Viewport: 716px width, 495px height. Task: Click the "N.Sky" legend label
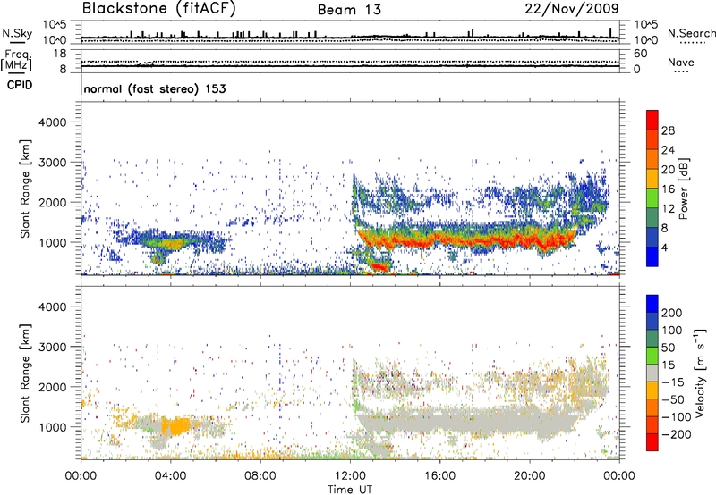pyautogui.click(x=17, y=33)
